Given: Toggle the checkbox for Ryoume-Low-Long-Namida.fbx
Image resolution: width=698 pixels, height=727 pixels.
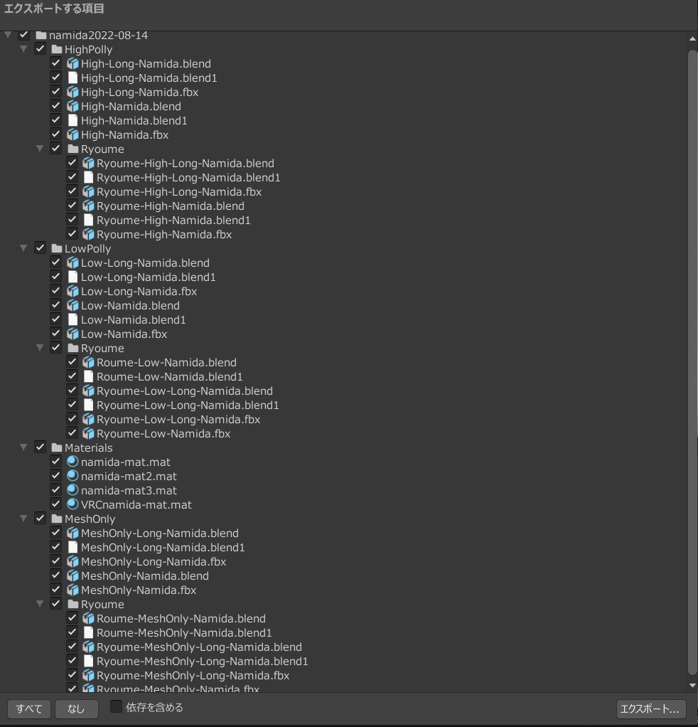Looking at the screenshot, I should click(72, 418).
